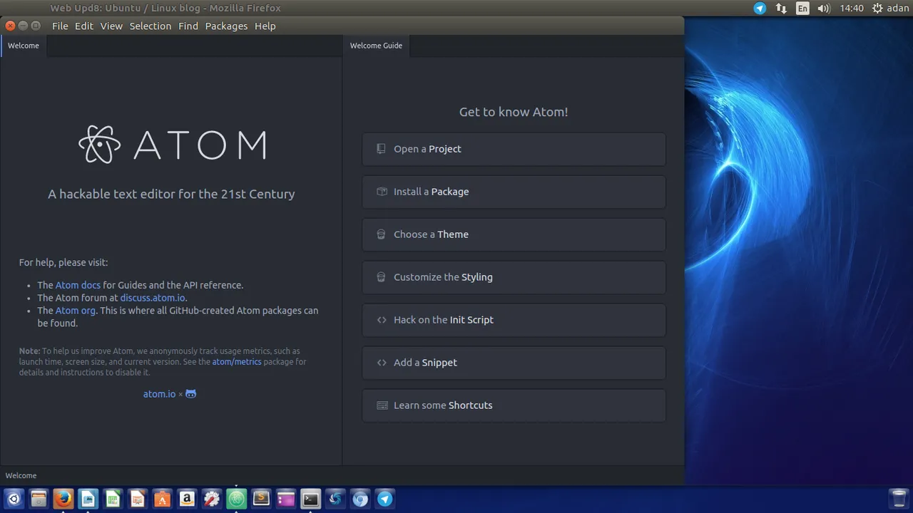
Task: Expand the Open a Project card
Action: tap(514, 149)
